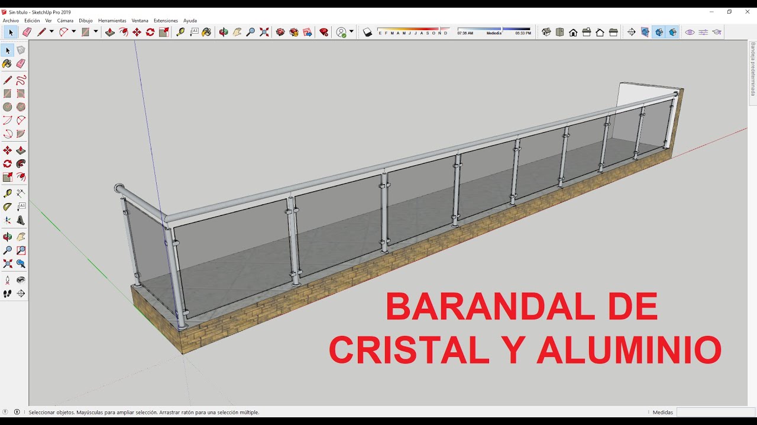Image resolution: width=757 pixels, height=425 pixels.
Task: Open the Herramientas menu
Action: click(x=112, y=21)
